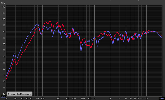The height and width of the screenshot is (100, 165).
Task: Click the 110 dB label on vertical axis
Action: click(x=4, y=7)
